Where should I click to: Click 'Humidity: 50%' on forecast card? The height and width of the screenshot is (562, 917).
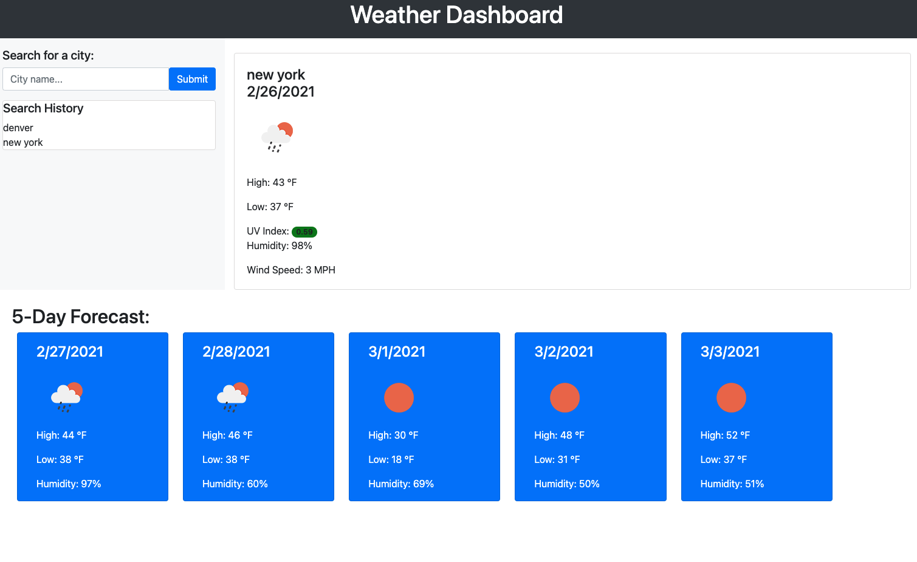(x=567, y=484)
